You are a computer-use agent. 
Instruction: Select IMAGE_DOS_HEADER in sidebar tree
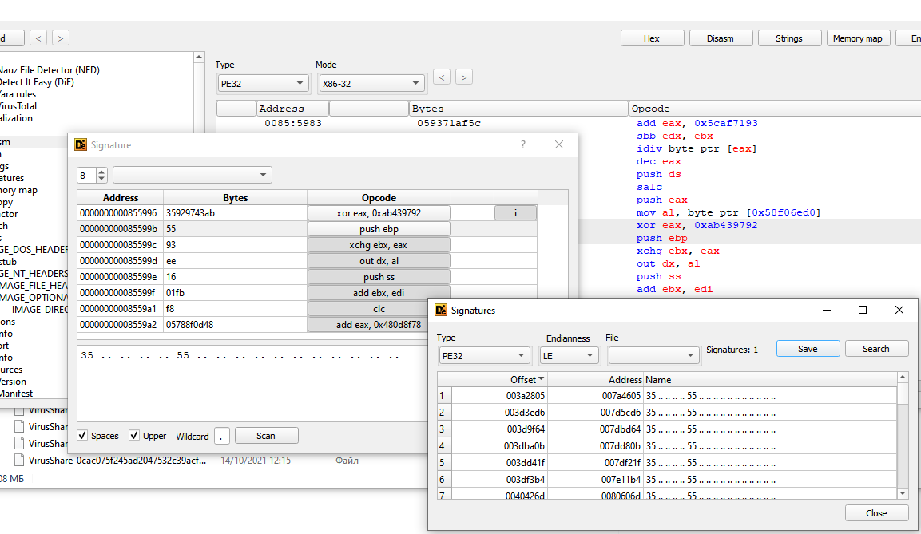(34, 249)
